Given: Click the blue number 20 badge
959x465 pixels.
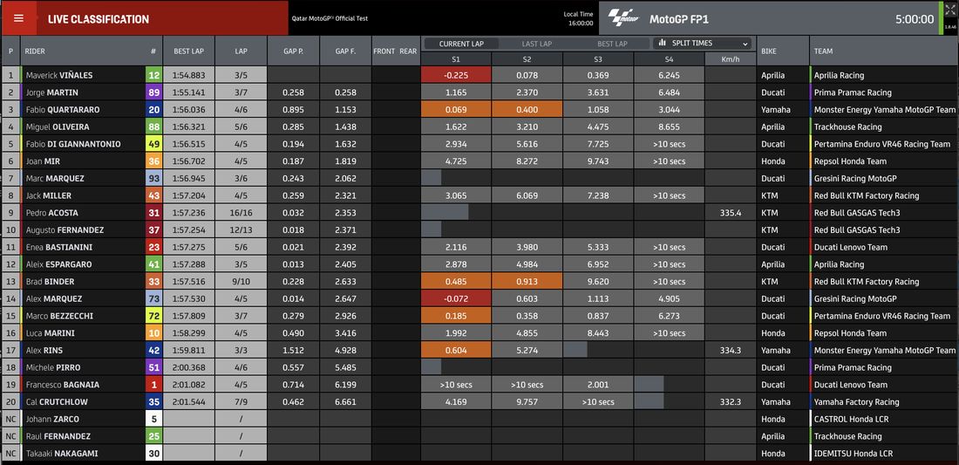Looking at the screenshot, I should click(153, 110).
